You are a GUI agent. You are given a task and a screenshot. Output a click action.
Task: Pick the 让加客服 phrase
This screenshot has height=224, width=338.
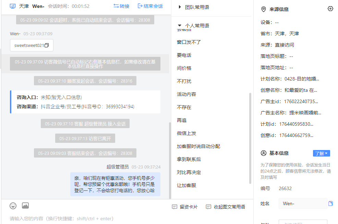pyautogui.click(x=186, y=185)
